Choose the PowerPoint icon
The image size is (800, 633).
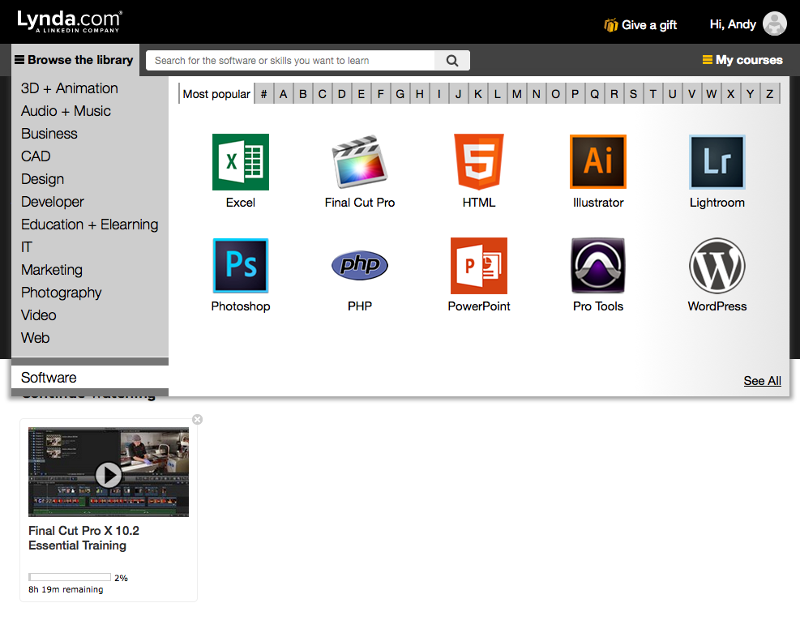[478, 265]
